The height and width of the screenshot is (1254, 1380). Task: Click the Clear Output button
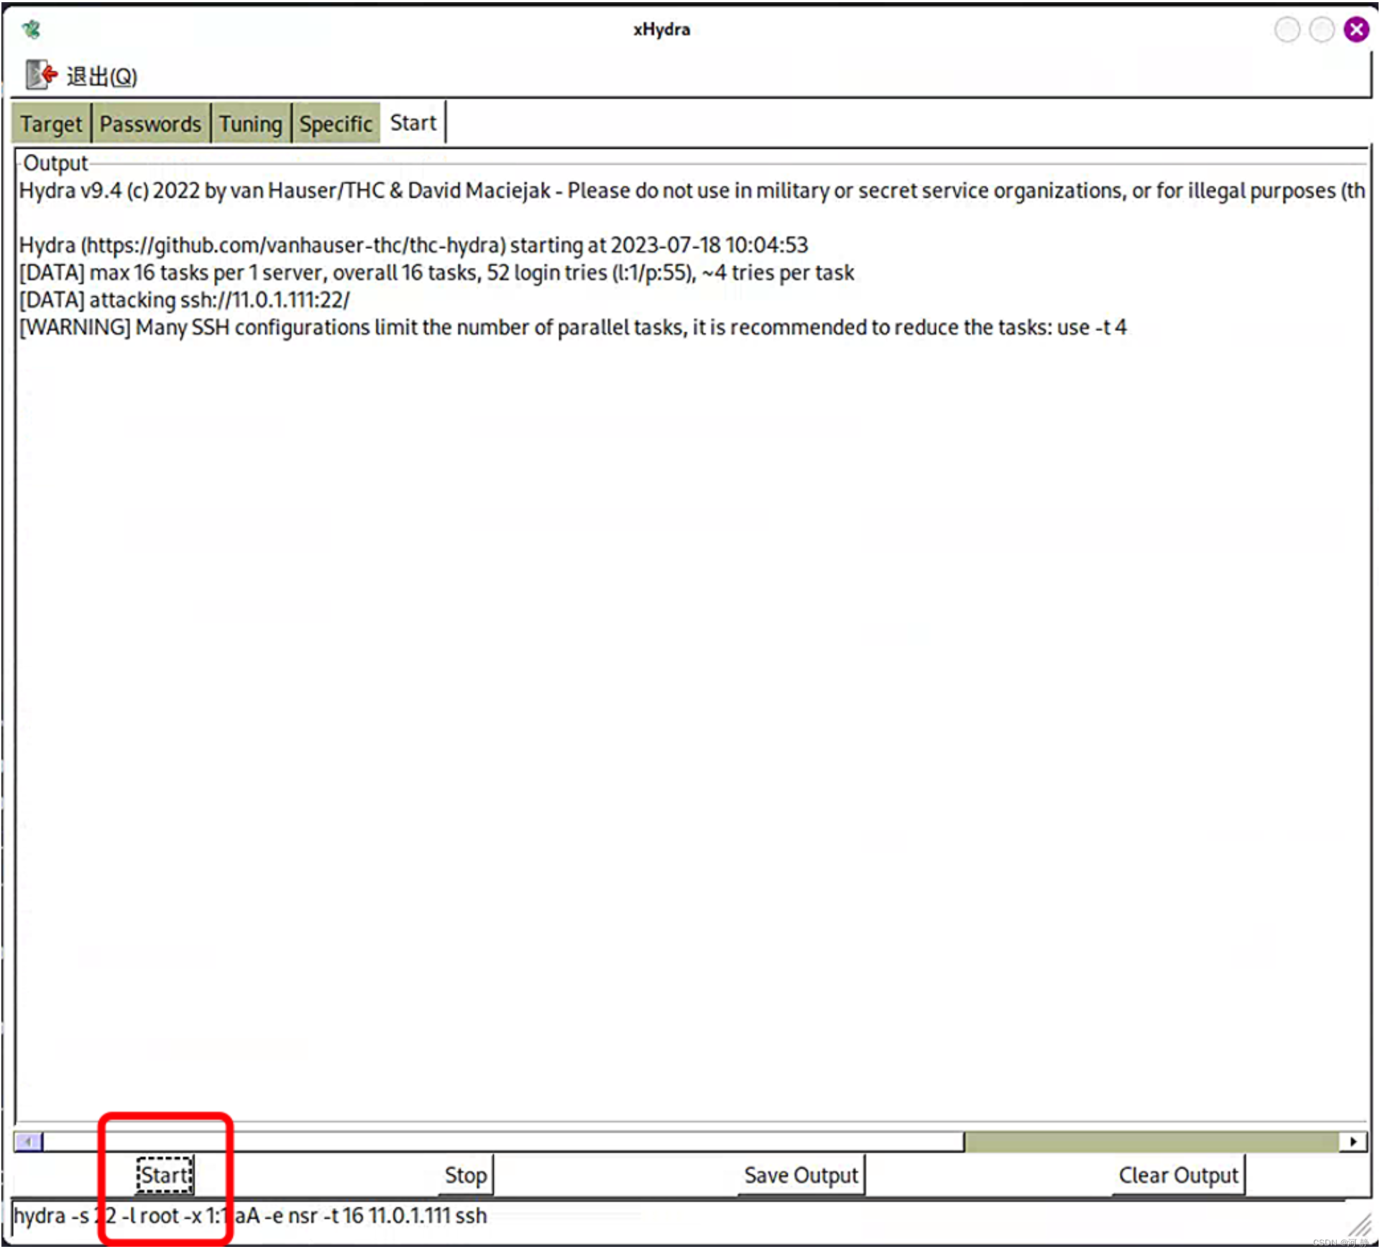(x=1178, y=1175)
